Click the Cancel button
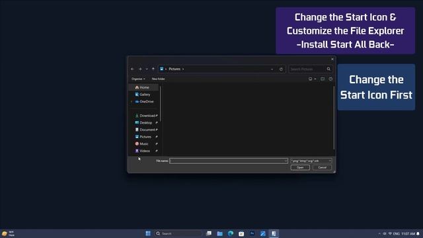This screenshot has width=423, height=238. (x=322, y=167)
